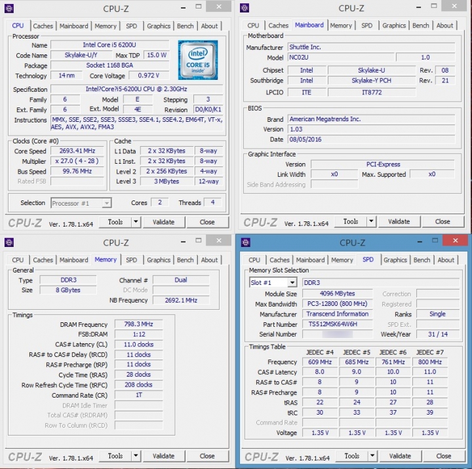Click Close button in Memory window
The width and height of the screenshot is (472, 469).
point(207,456)
